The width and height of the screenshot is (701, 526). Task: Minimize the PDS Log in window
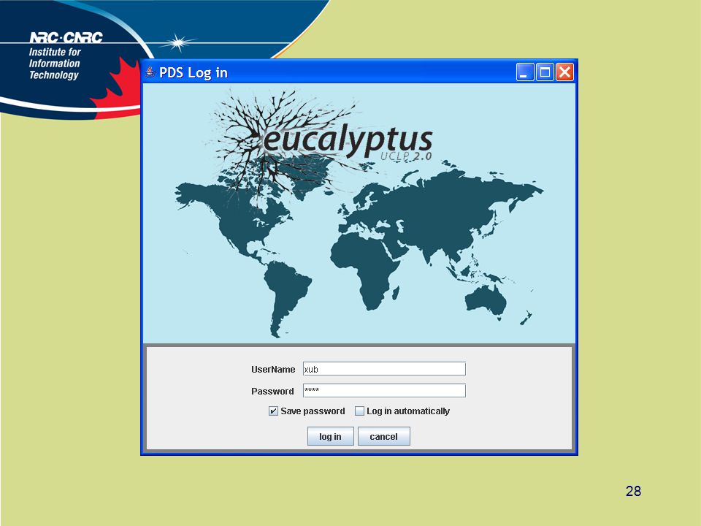coord(525,72)
